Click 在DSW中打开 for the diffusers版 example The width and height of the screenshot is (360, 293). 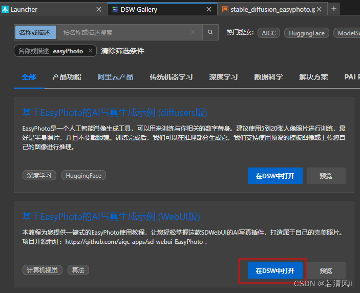click(x=275, y=176)
